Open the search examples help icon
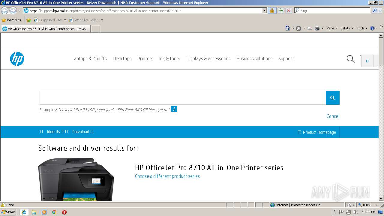This screenshot has width=384, height=216. [x=174, y=109]
